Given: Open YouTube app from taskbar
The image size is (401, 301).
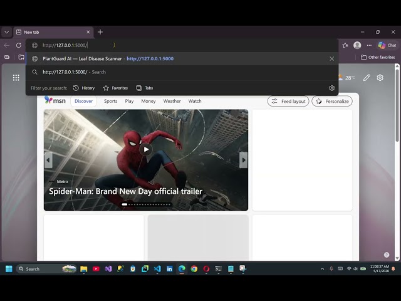Looking at the screenshot, I should tap(96, 269).
